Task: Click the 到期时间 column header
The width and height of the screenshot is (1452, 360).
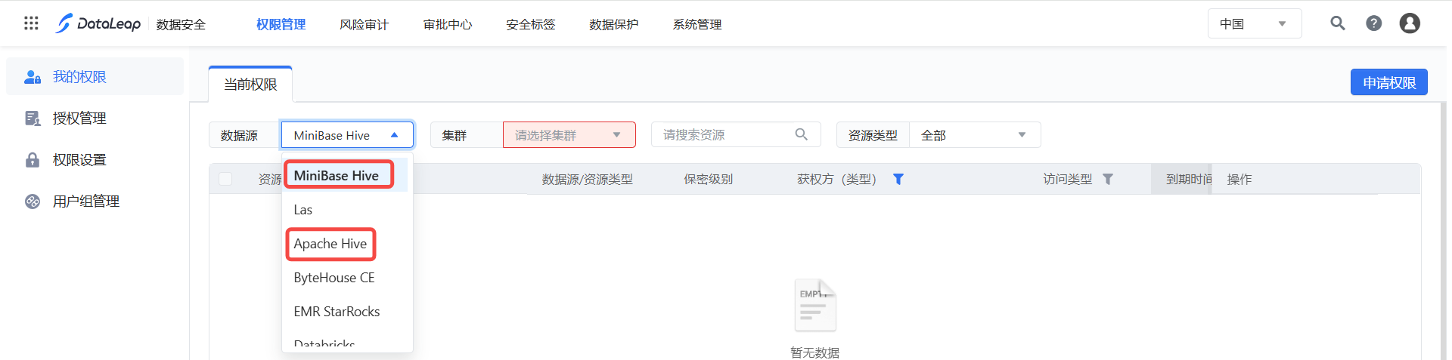Action: 1187,179
